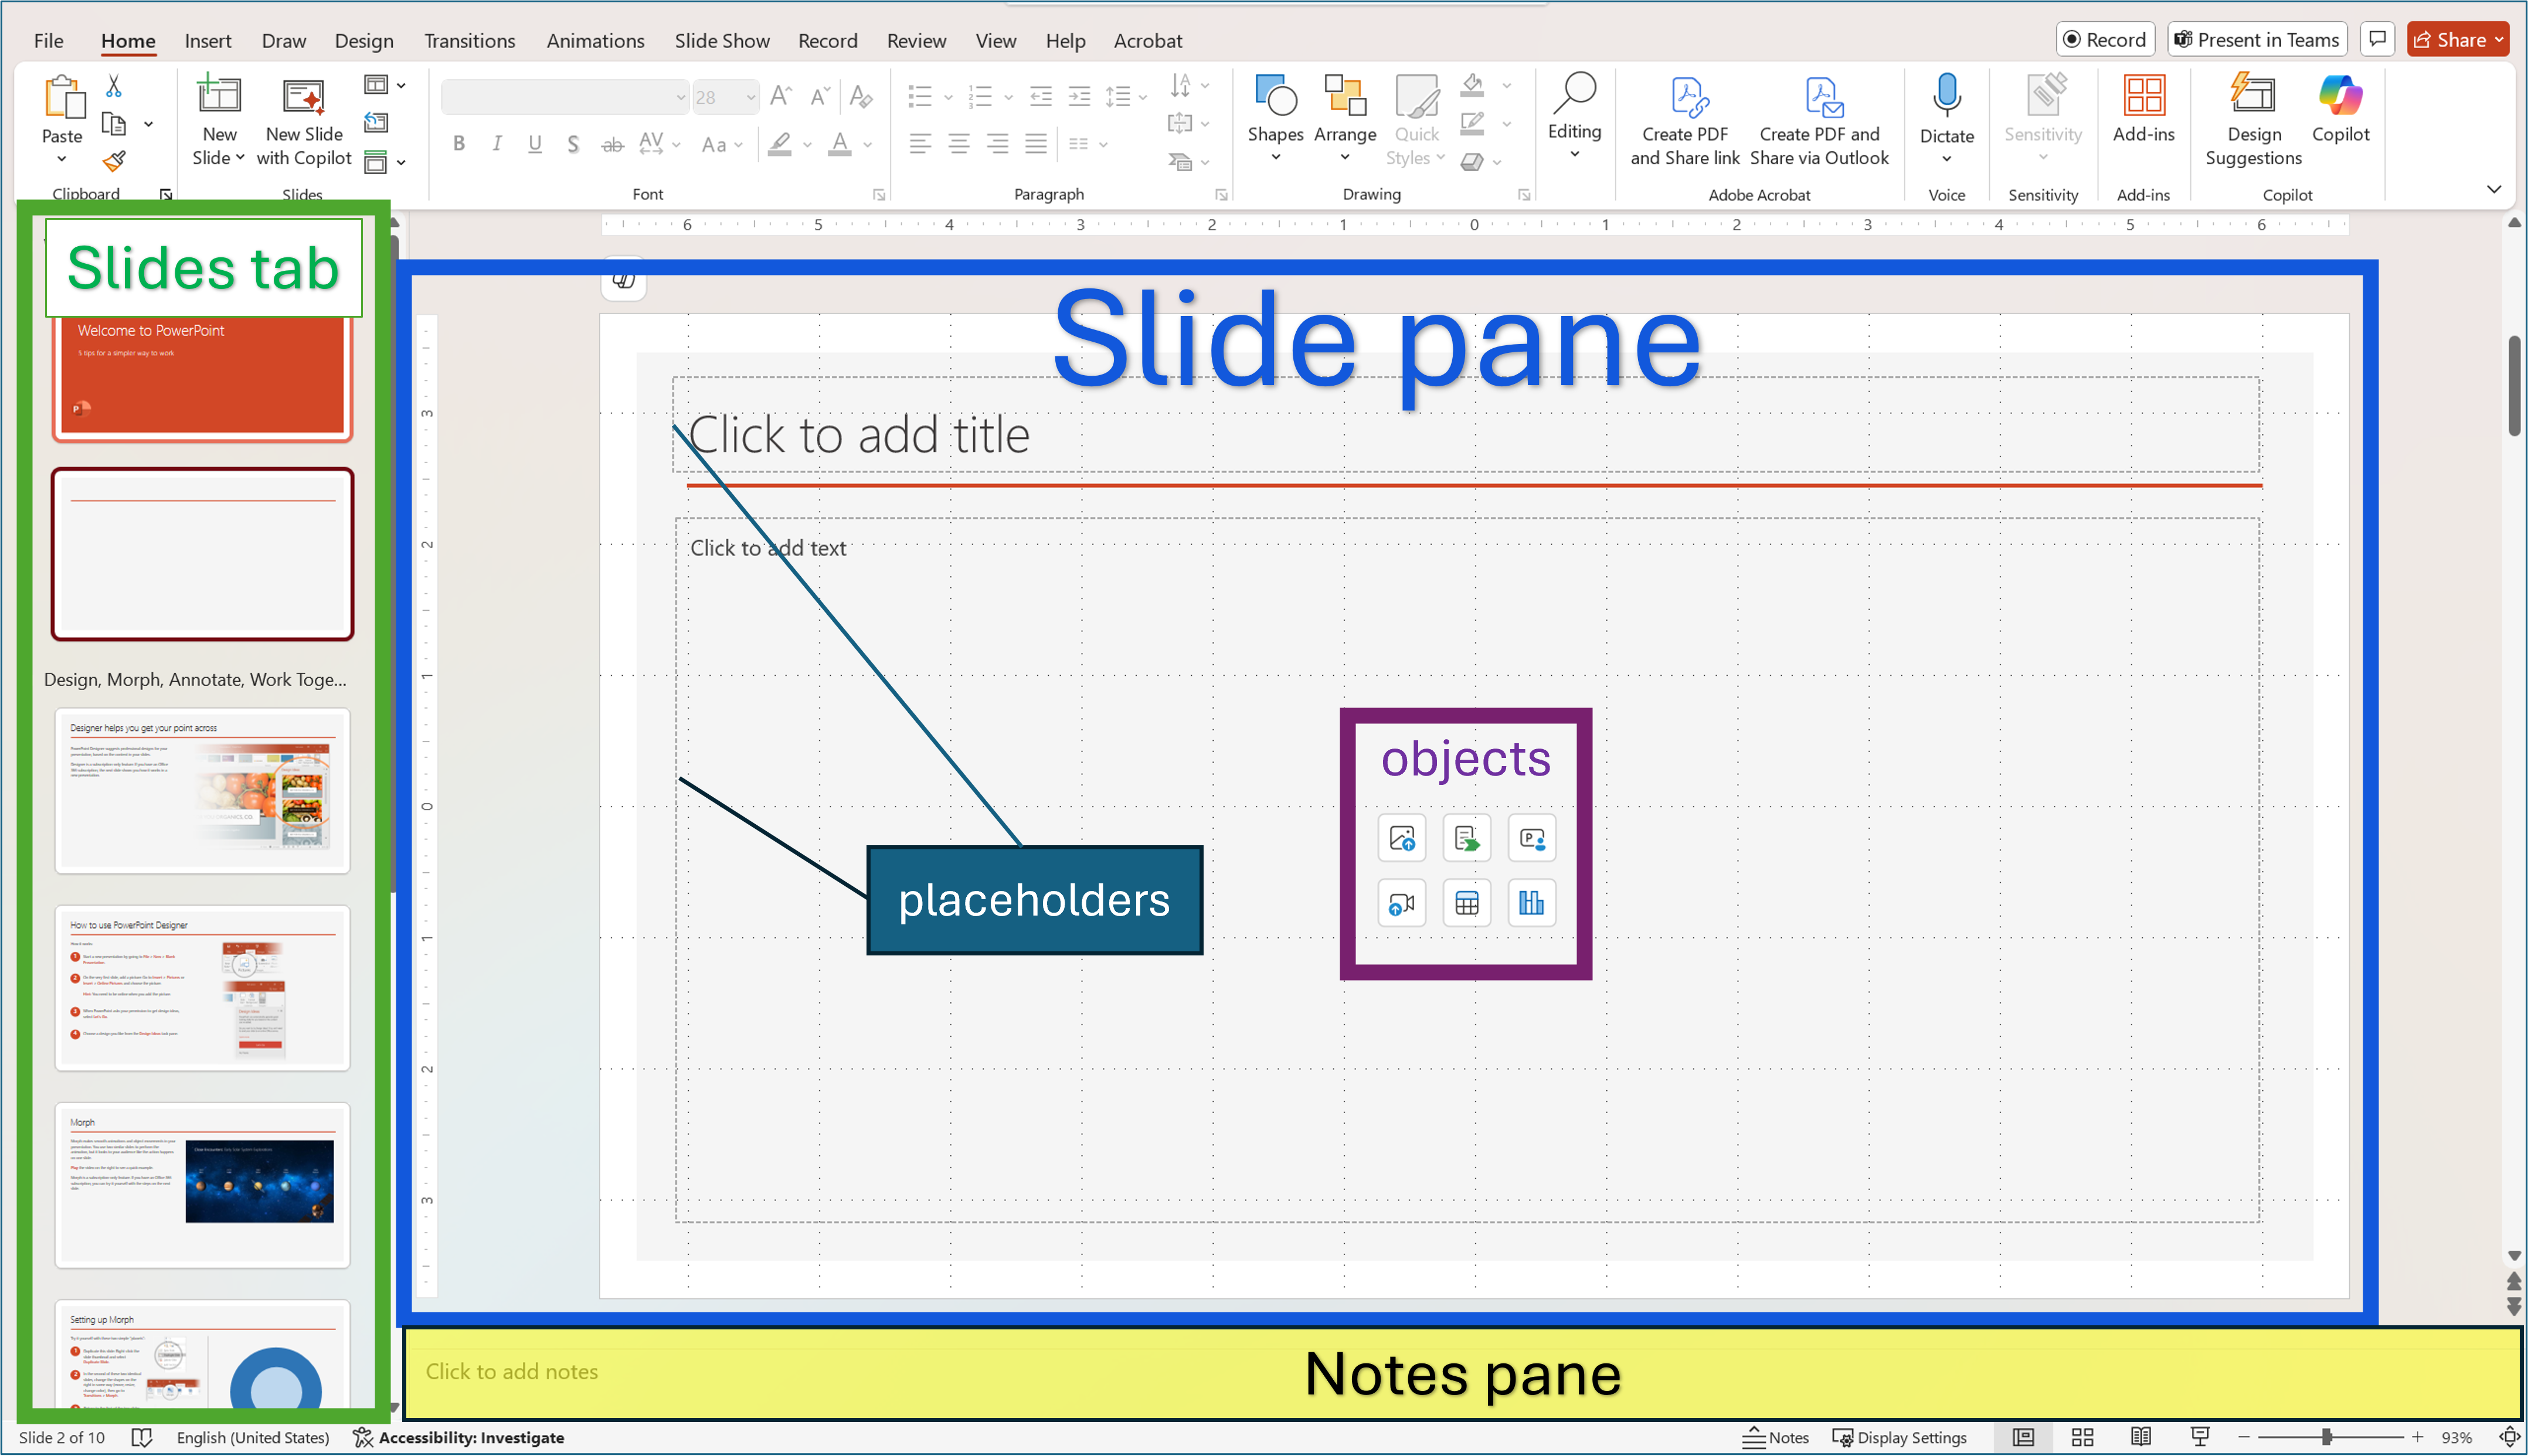Click the Share button
The height and width of the screenshot is (1456, 2528).
click(x=2449, y=40)
